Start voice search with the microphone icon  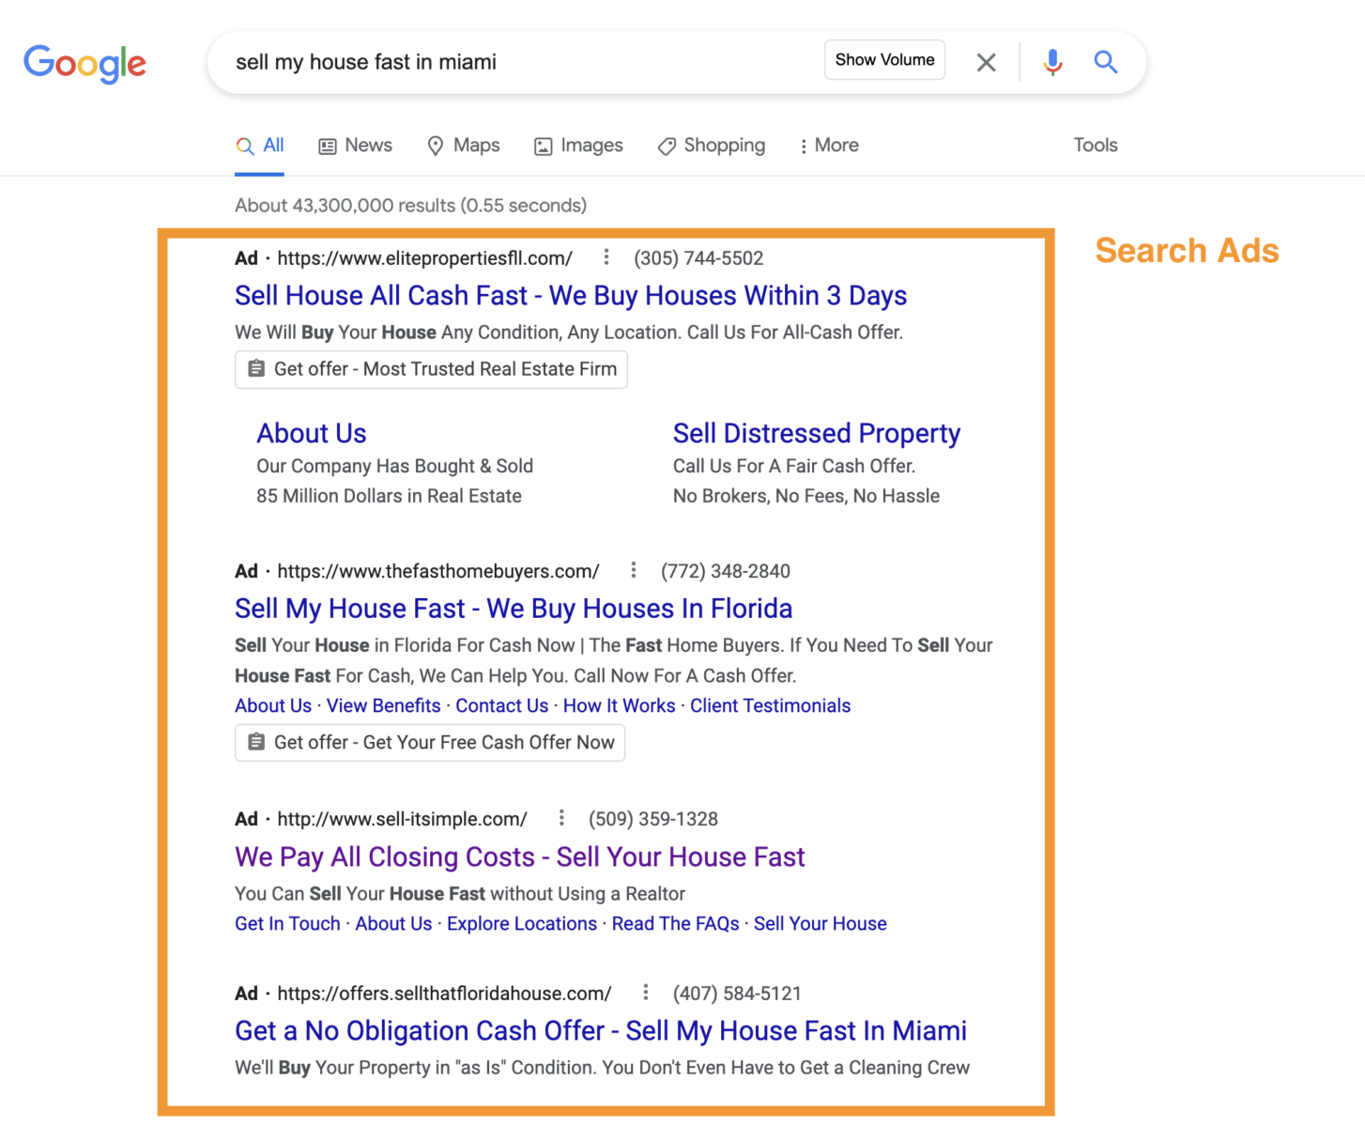pos(1052,62)
